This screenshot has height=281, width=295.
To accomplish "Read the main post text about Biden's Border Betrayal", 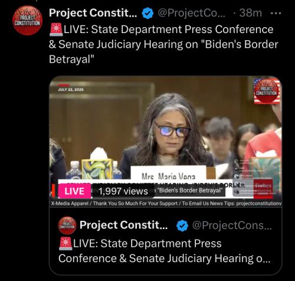I will click(x=163, y=44).
